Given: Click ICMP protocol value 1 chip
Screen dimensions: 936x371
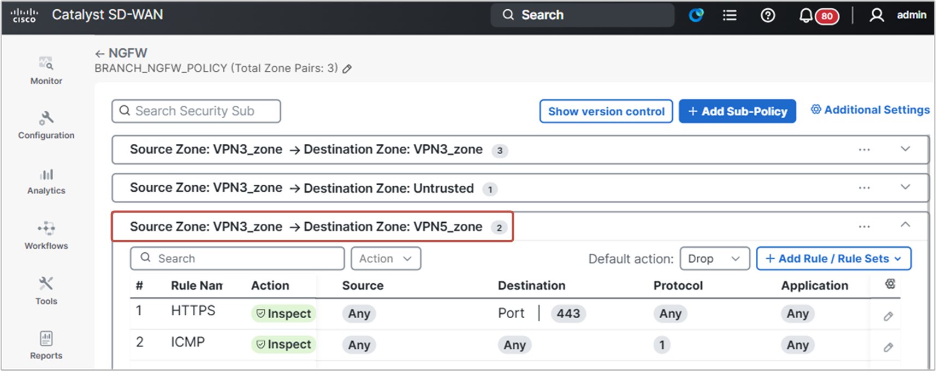Looking at the screenshot, I should (x=662, y=345).
